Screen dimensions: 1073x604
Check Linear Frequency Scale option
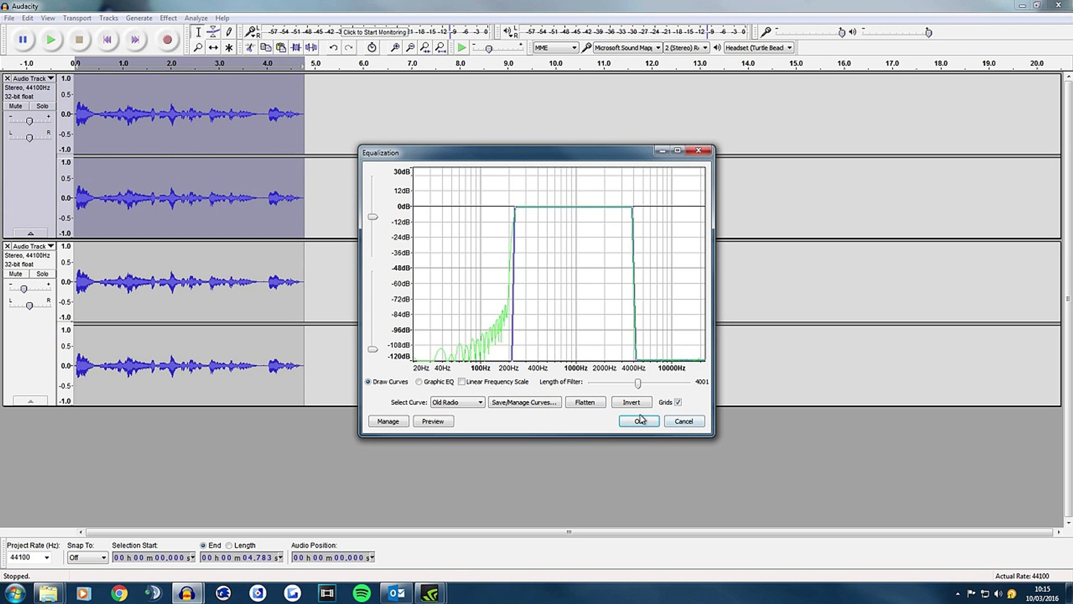[x=462, y=382]
